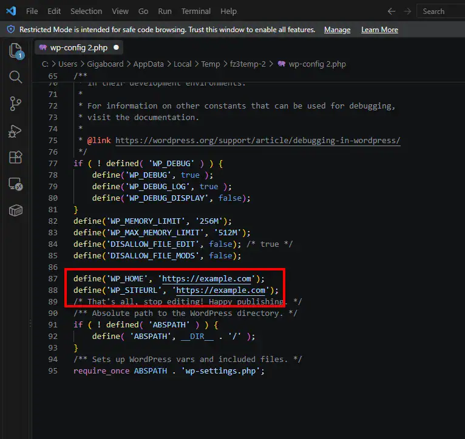Click the Manage link in Restricted Mode banner
Screen dimensions: 465x439
coord(337,30)
